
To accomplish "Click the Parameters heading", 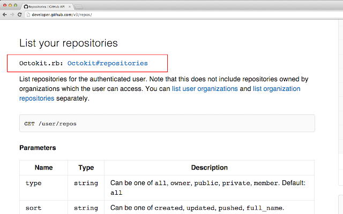I will pyautogui.click(x=38, y=148).
